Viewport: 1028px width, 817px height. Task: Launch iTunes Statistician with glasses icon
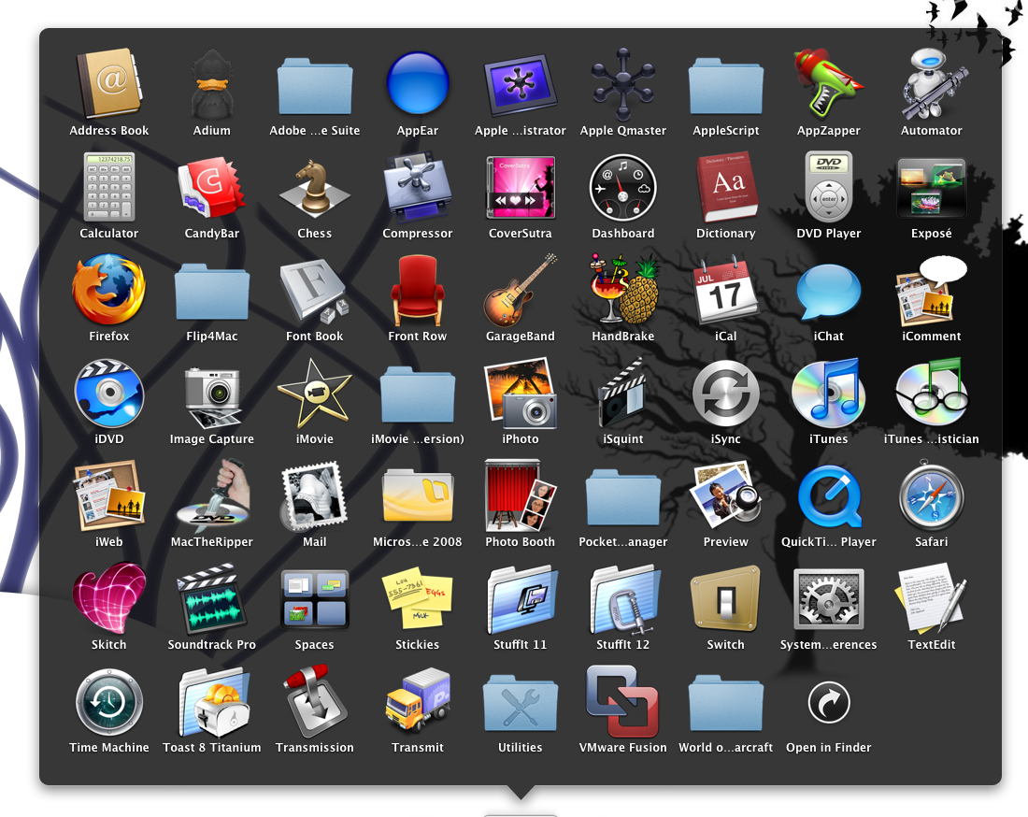pyautogui.click(x=932, y=393)
